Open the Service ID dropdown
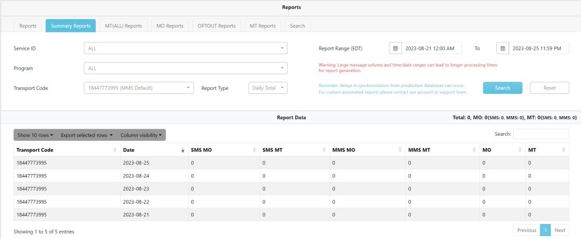 186,48
